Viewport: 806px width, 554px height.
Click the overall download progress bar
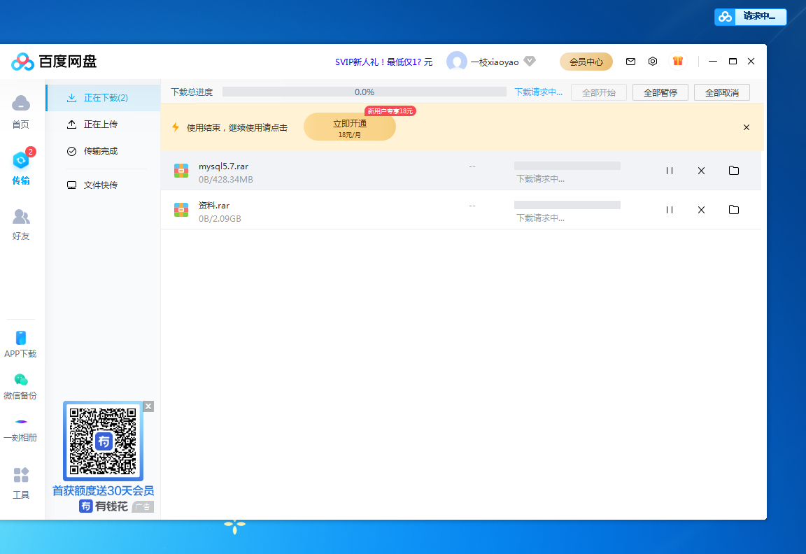(365, 92)
